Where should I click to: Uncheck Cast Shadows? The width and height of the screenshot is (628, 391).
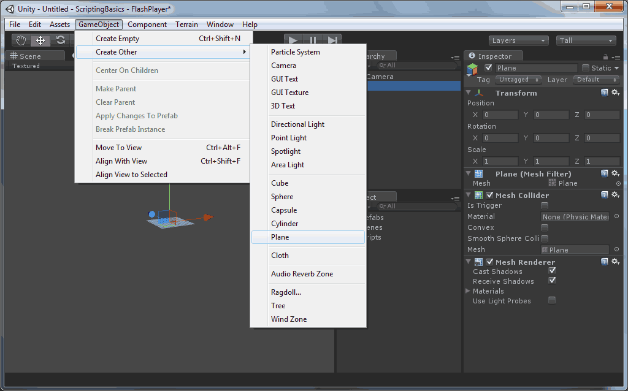tap(552, 271)
